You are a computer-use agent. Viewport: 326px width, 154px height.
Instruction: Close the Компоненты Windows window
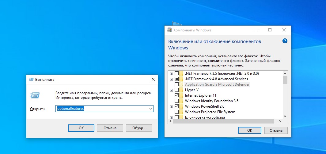click(284, 30)
